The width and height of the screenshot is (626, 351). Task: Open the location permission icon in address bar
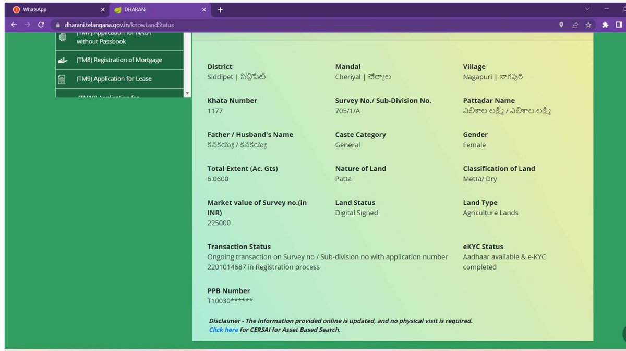click(561, 25)
